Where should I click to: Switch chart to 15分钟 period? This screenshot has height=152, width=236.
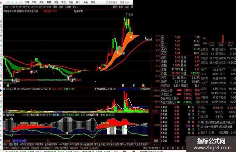click(x=26, y=7)
